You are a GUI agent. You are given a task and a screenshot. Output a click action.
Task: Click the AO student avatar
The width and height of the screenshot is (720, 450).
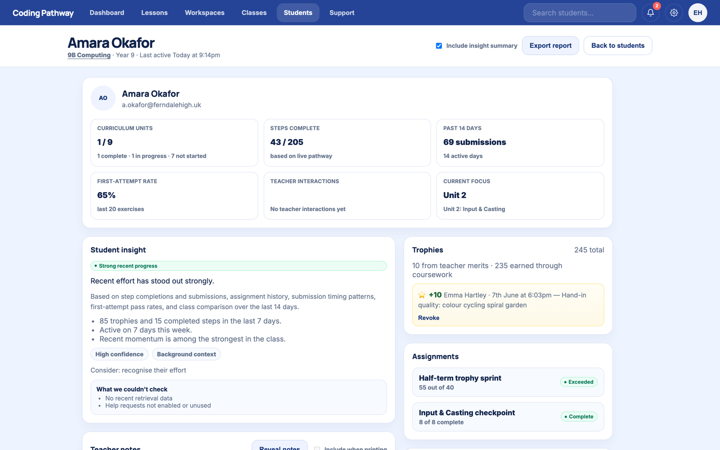(x=103, y=98)
